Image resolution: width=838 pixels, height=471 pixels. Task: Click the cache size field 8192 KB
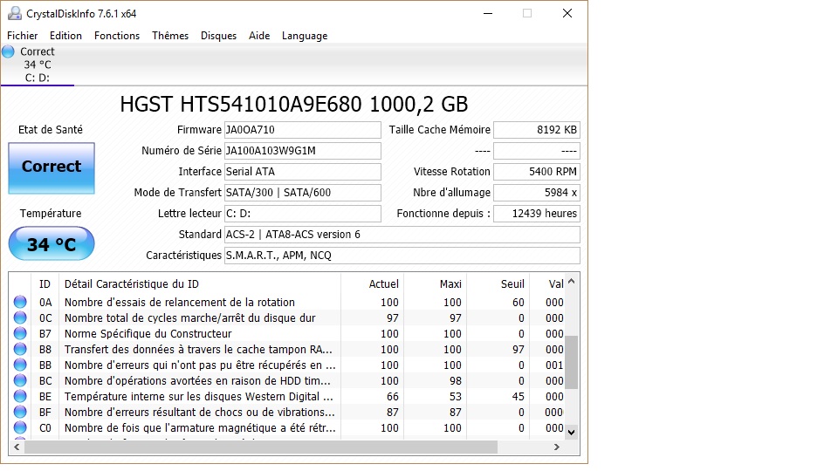coord(537,130)
